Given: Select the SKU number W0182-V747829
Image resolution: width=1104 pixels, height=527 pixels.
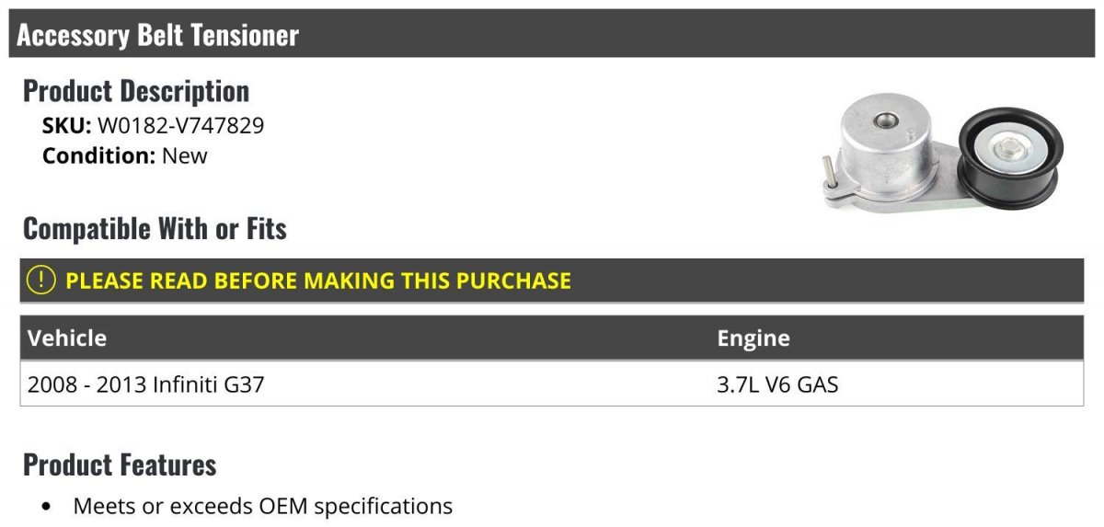Looking at the screenshot, I should (180, 125).
